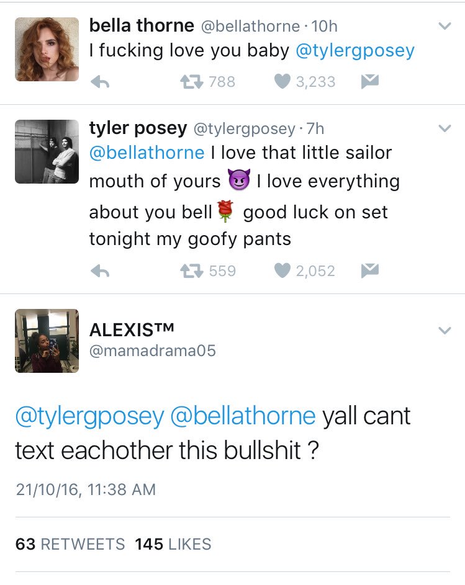
Task: Open bella thorne's profile picture
Action: pyautogui.click(x=47, y=49)
